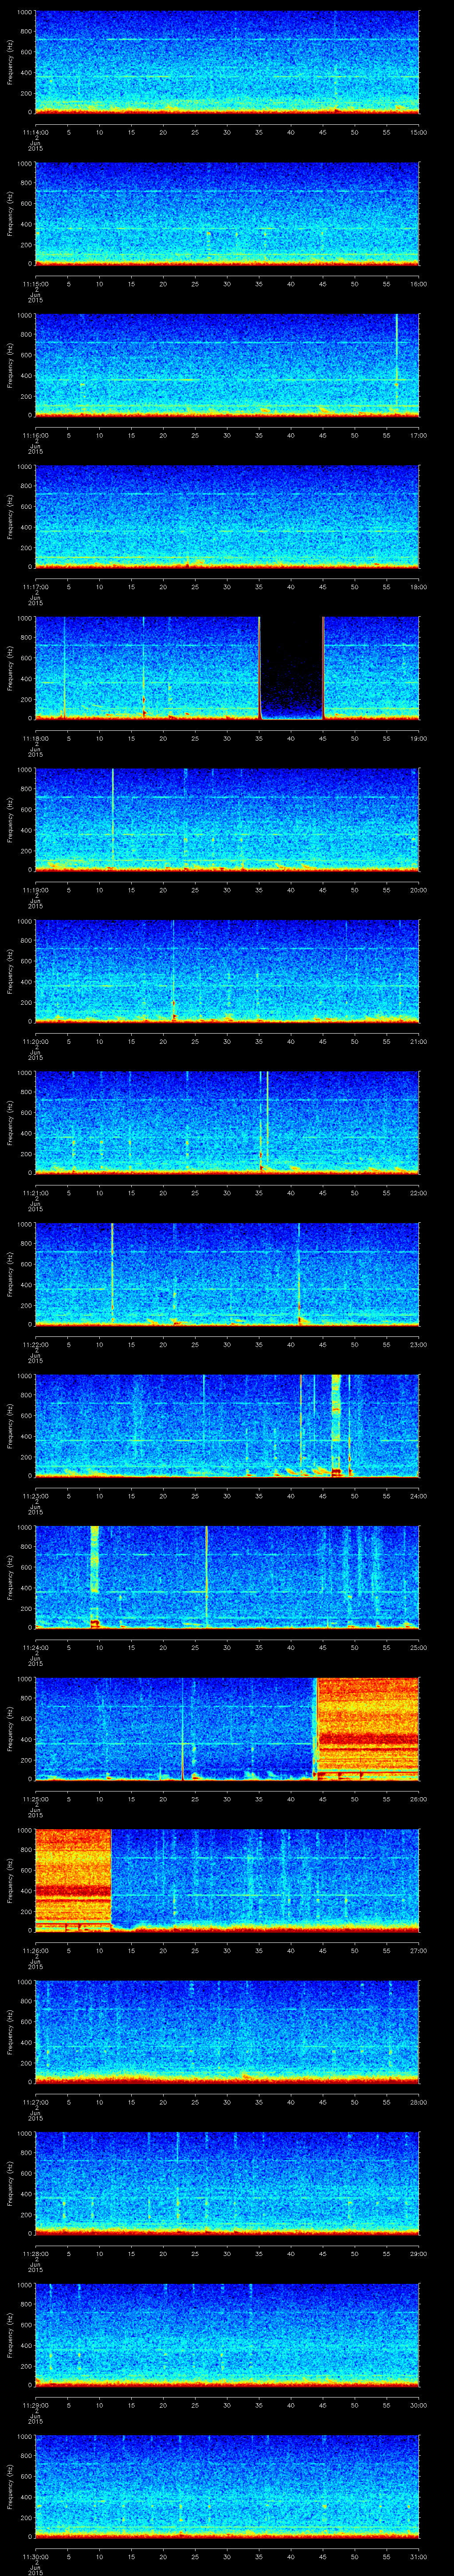Click the Frequency (Hz) label of the 11:14:00 spectrogram
This screenshot has width=454, height=2576.
pyautogui.click(x=10, y=62)
